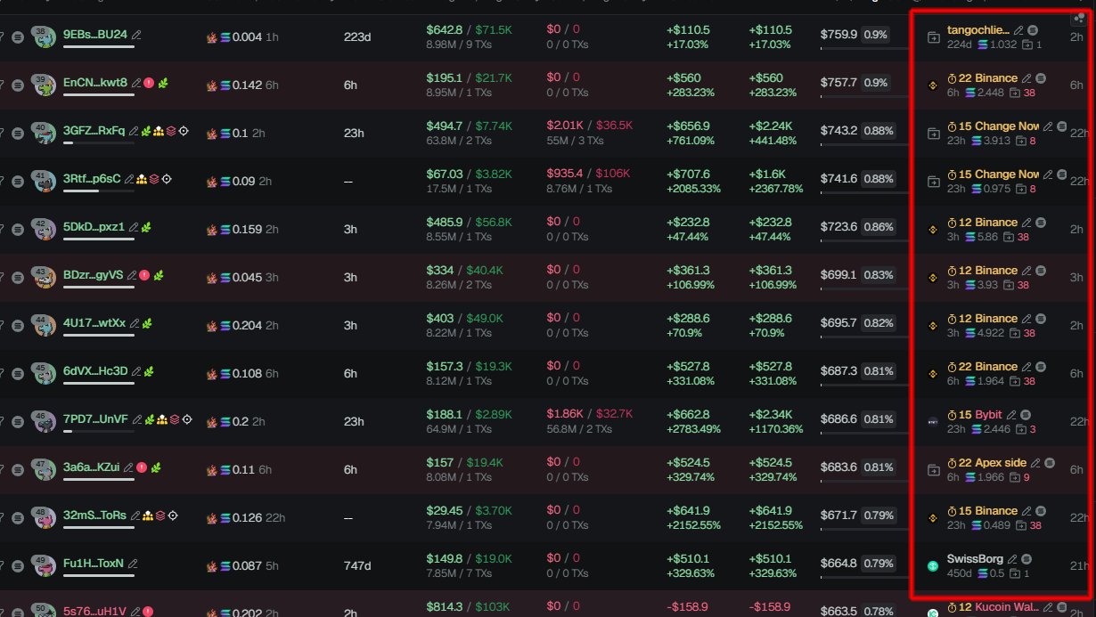
Task: Click the Binance logo on the EnCN...kwt8 row
Action: (933, 85)
